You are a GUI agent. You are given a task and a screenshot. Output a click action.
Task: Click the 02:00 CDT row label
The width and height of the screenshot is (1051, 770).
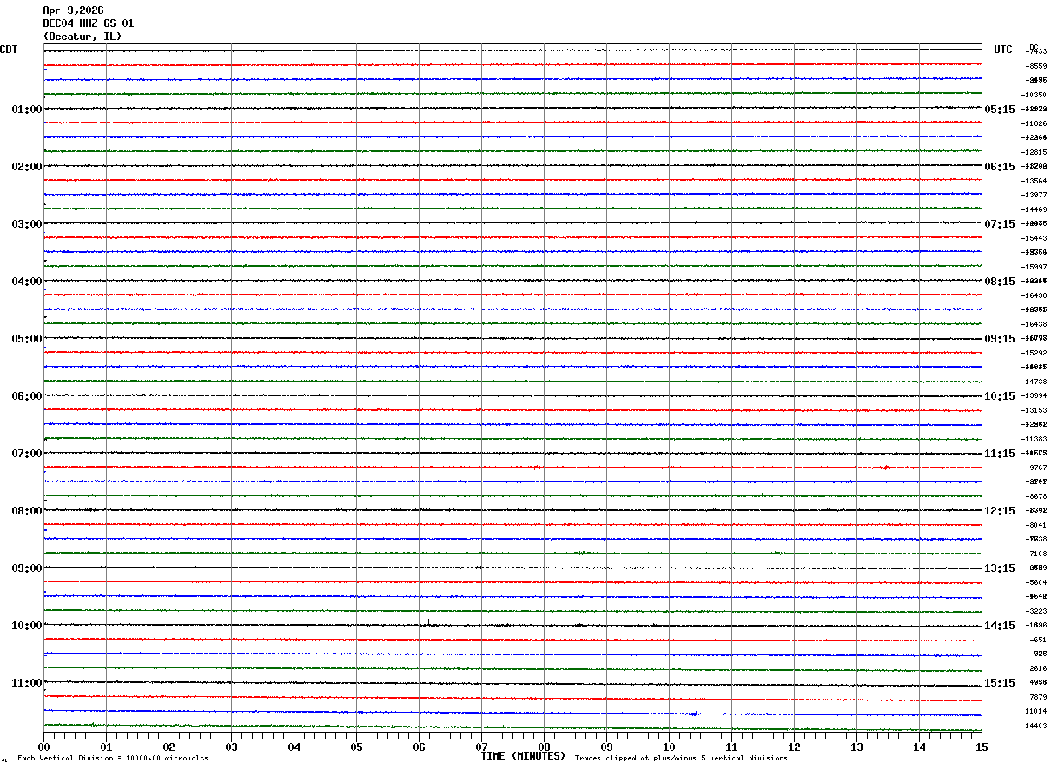click(27, 167)
